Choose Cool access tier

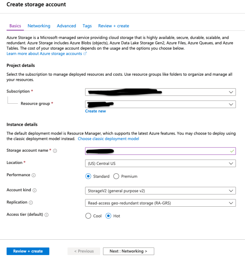click(x=88, y=216)
